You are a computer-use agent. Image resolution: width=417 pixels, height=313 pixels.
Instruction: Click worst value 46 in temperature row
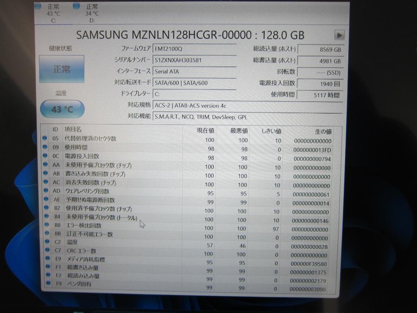[242, 246]
